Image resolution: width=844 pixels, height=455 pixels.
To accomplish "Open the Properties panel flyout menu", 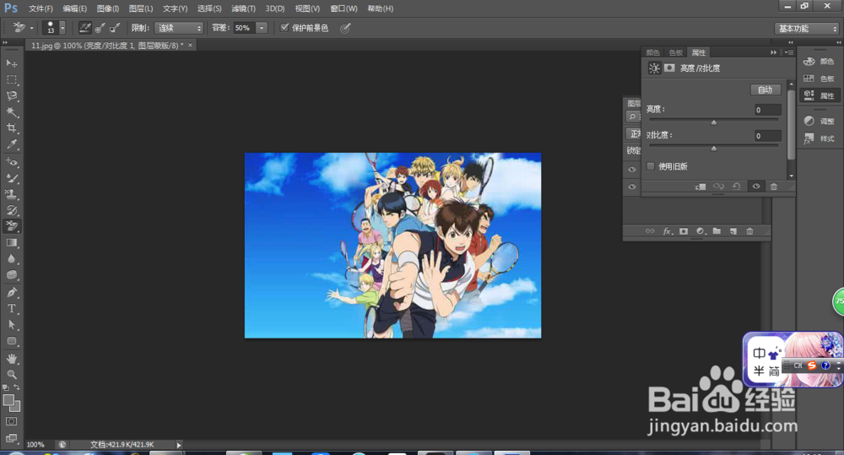I will click(788, 52).
